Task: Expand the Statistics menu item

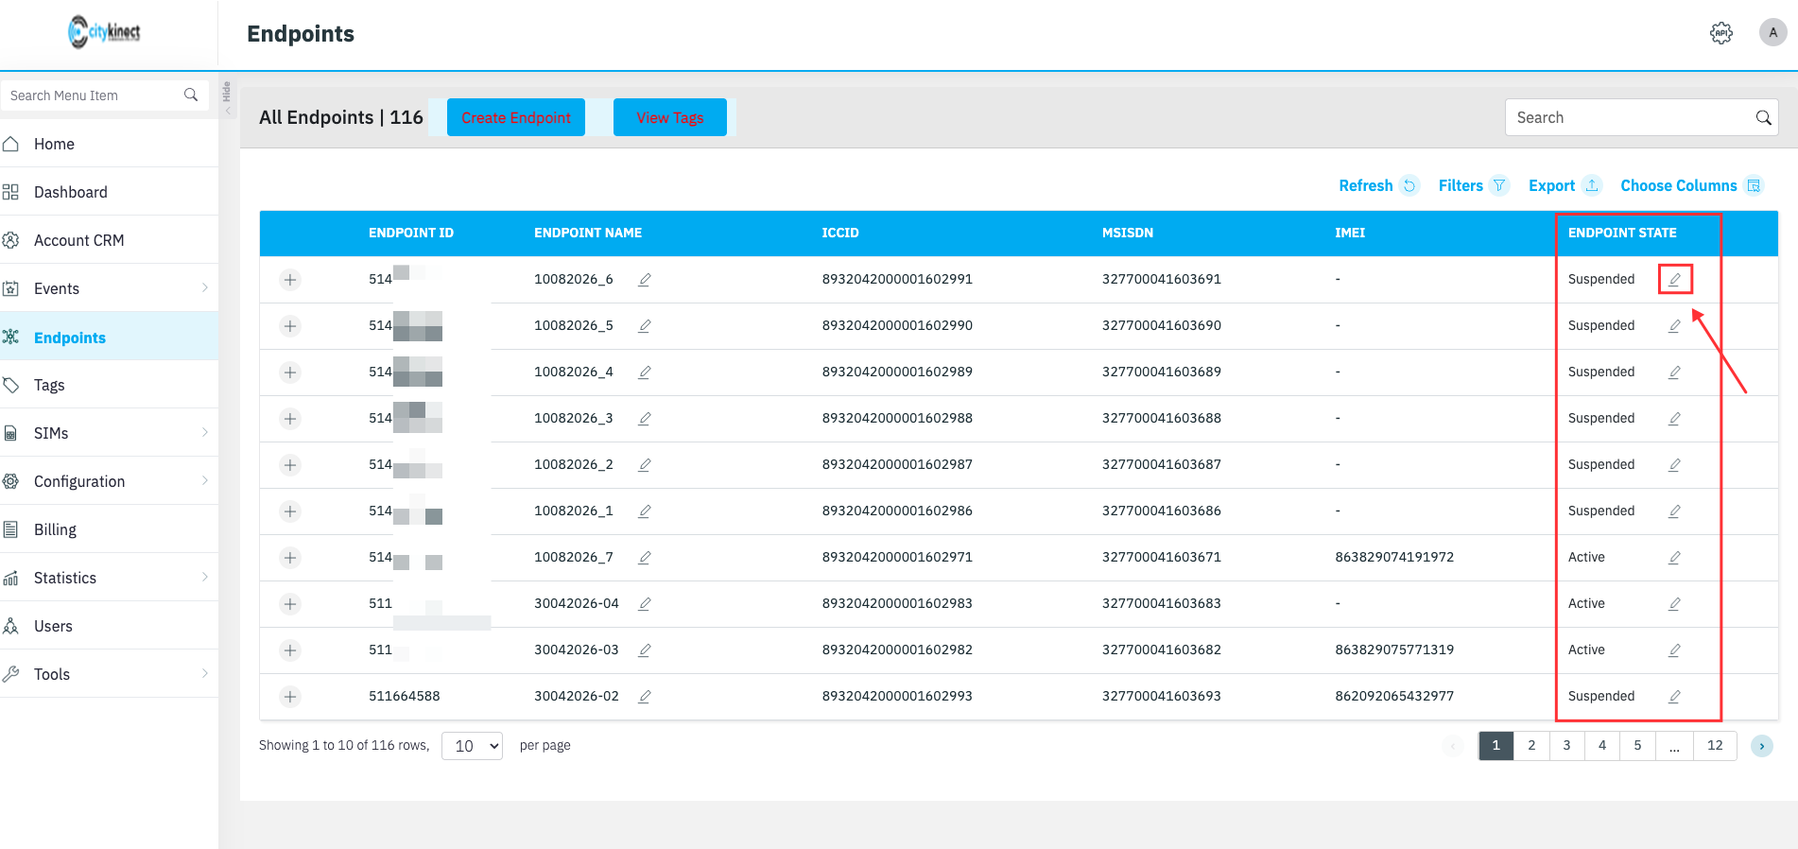Action: 109,578
